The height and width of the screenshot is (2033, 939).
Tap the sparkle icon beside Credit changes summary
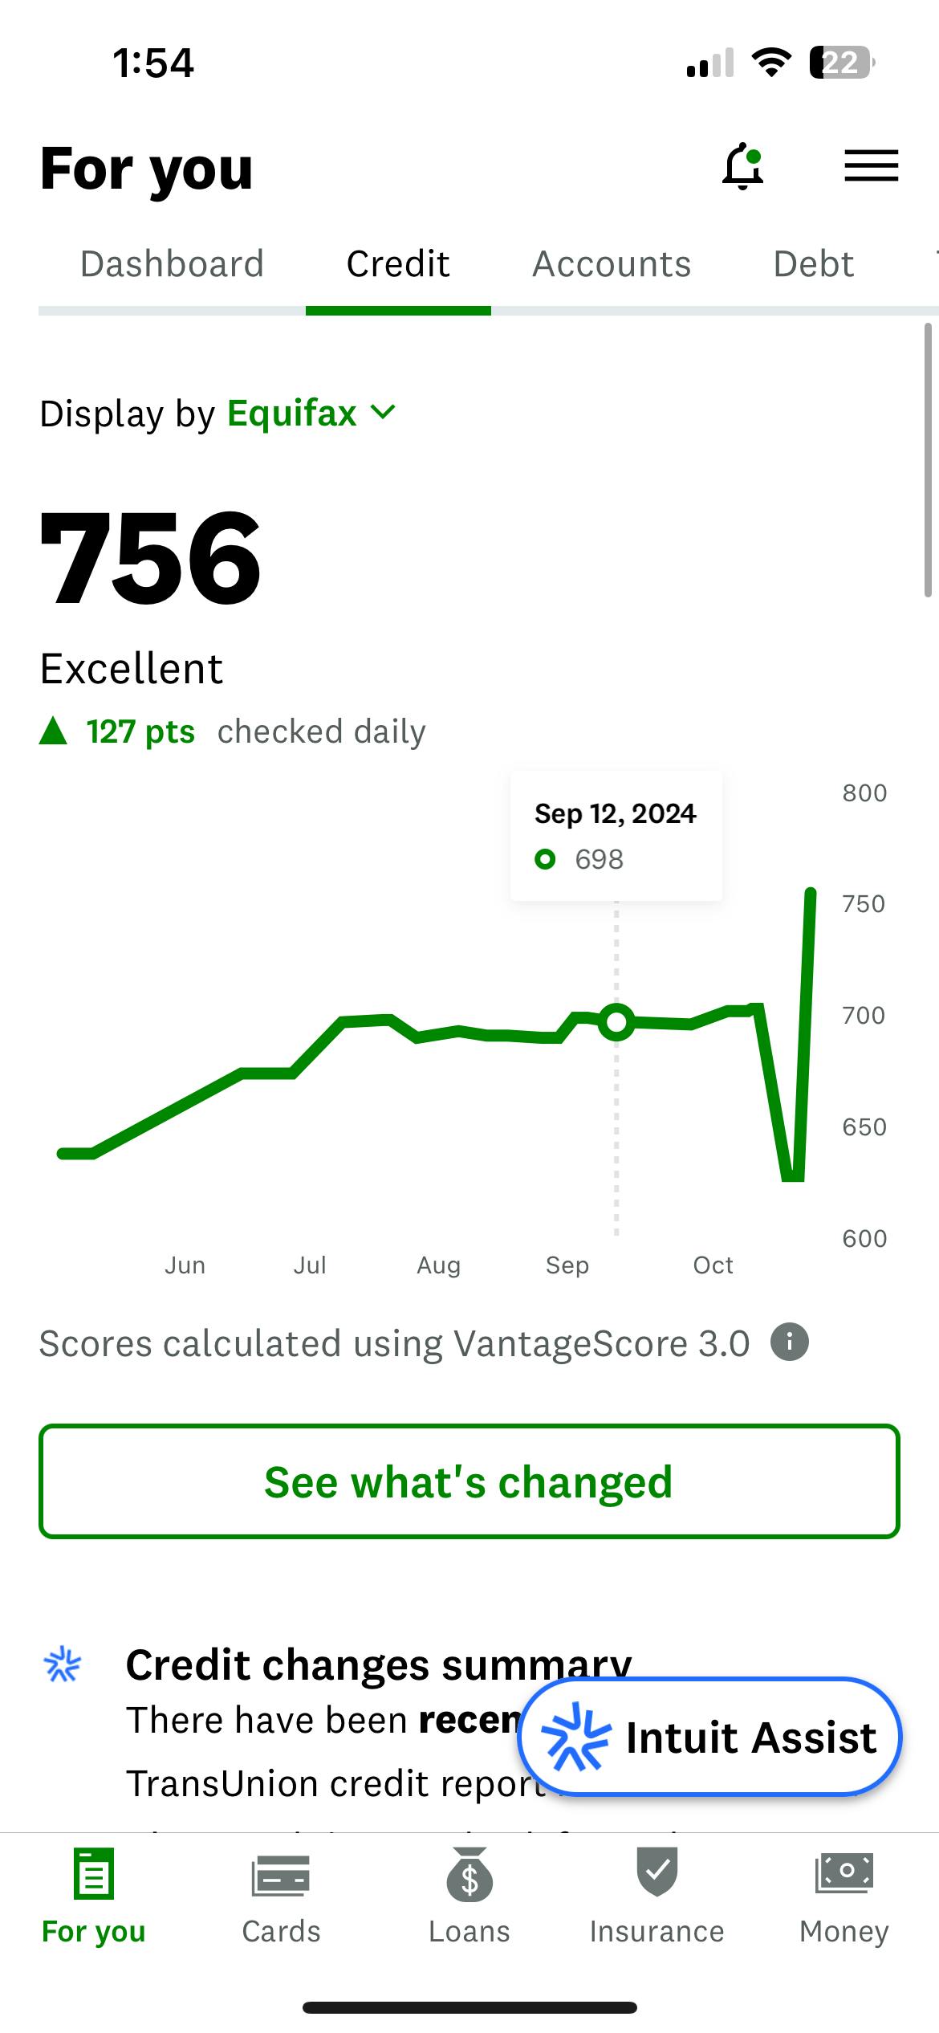coord(63,1664)
